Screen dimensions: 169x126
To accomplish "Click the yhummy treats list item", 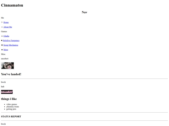I will tap(13, 107).
